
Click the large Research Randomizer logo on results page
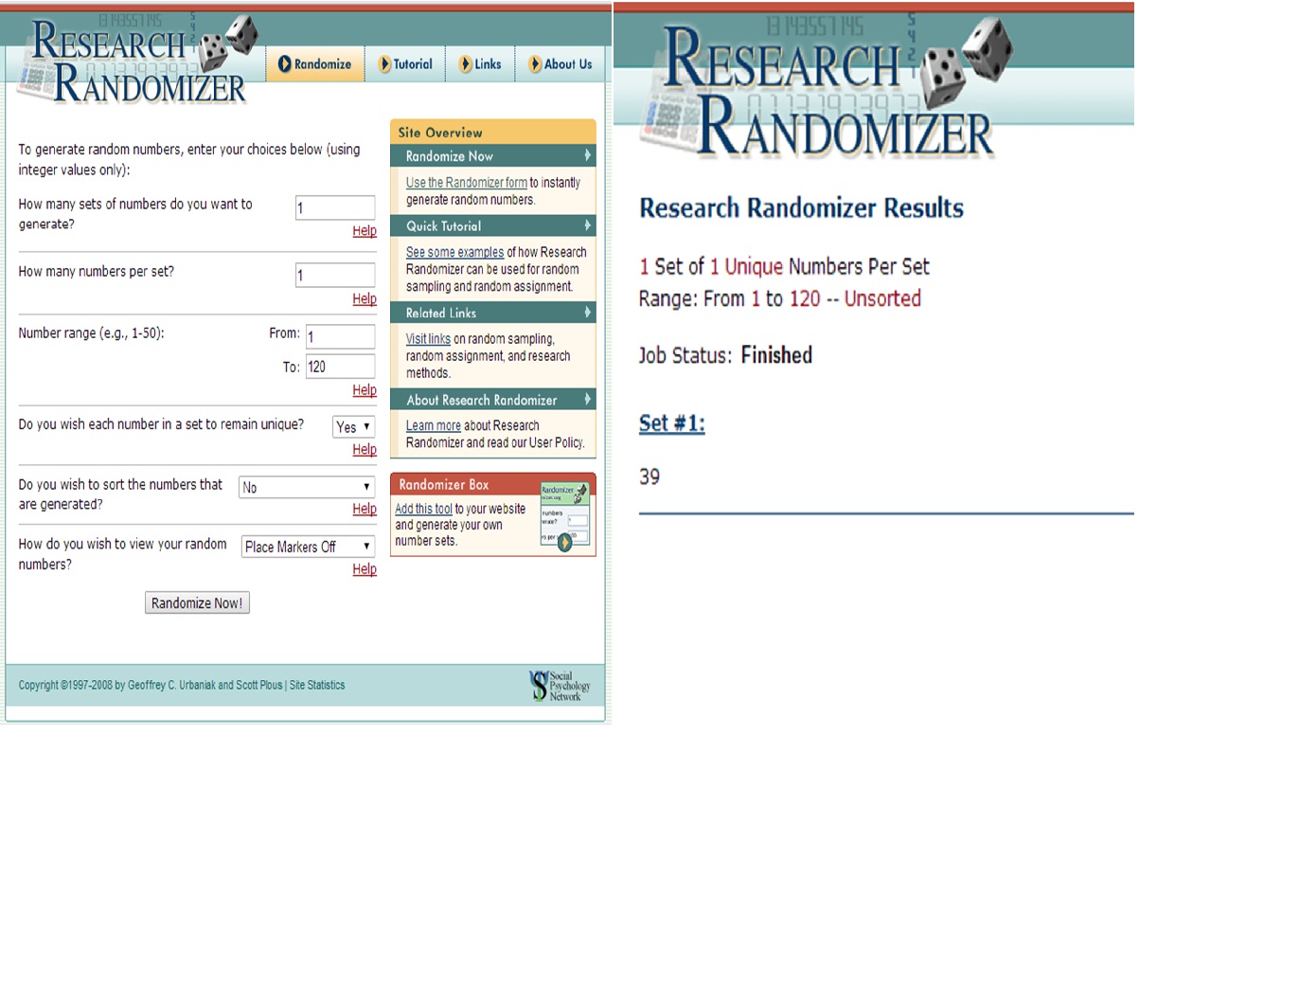[x=827, y=87]
